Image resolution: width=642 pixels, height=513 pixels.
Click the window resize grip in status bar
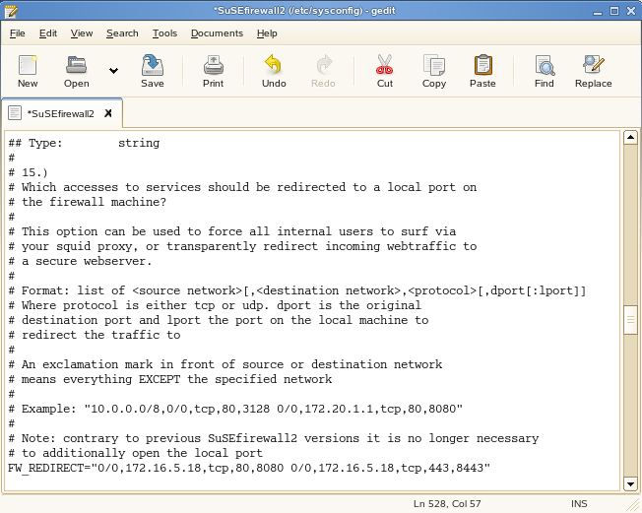point(632,504)
